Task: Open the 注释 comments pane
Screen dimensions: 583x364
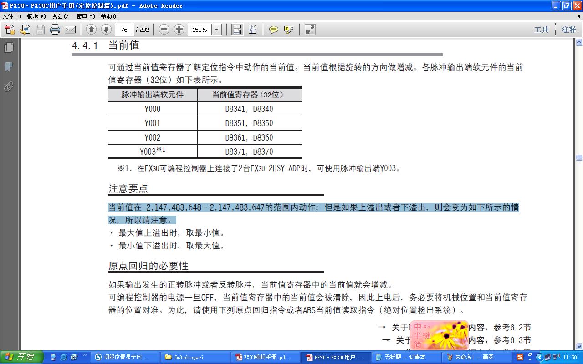Action: [x=569, y=30]
